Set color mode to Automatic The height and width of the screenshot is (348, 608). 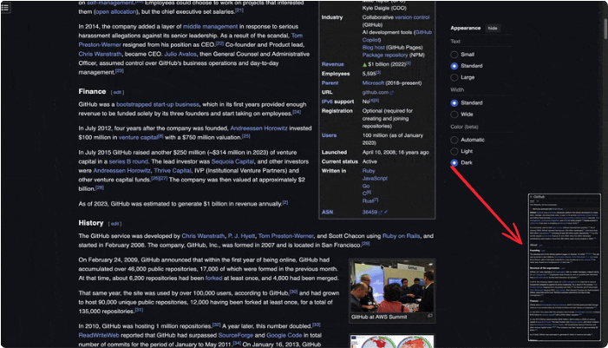(x=454, y=140)
